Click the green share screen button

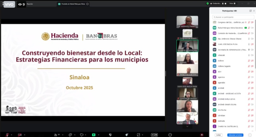(x=94, y=135)
